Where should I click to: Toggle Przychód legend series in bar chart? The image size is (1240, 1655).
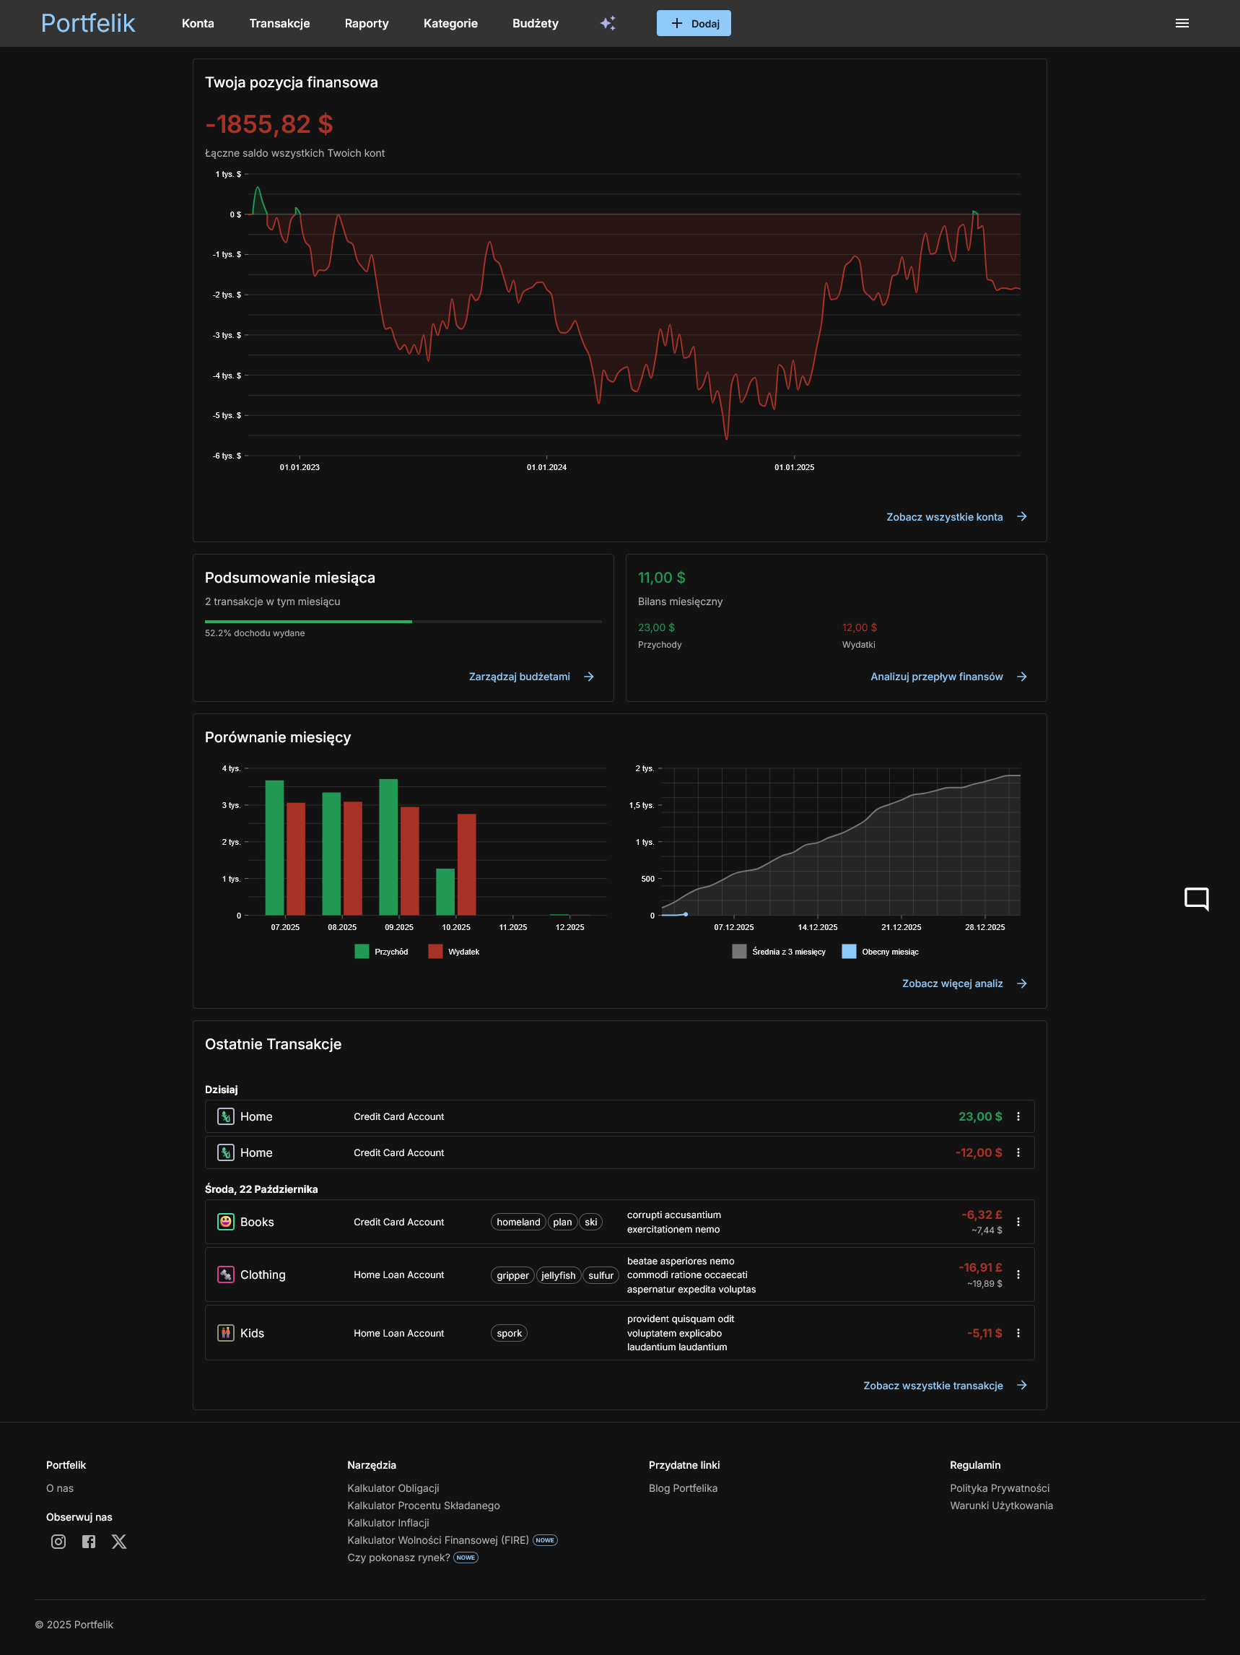pyautogui.click(x=381, y=952)
